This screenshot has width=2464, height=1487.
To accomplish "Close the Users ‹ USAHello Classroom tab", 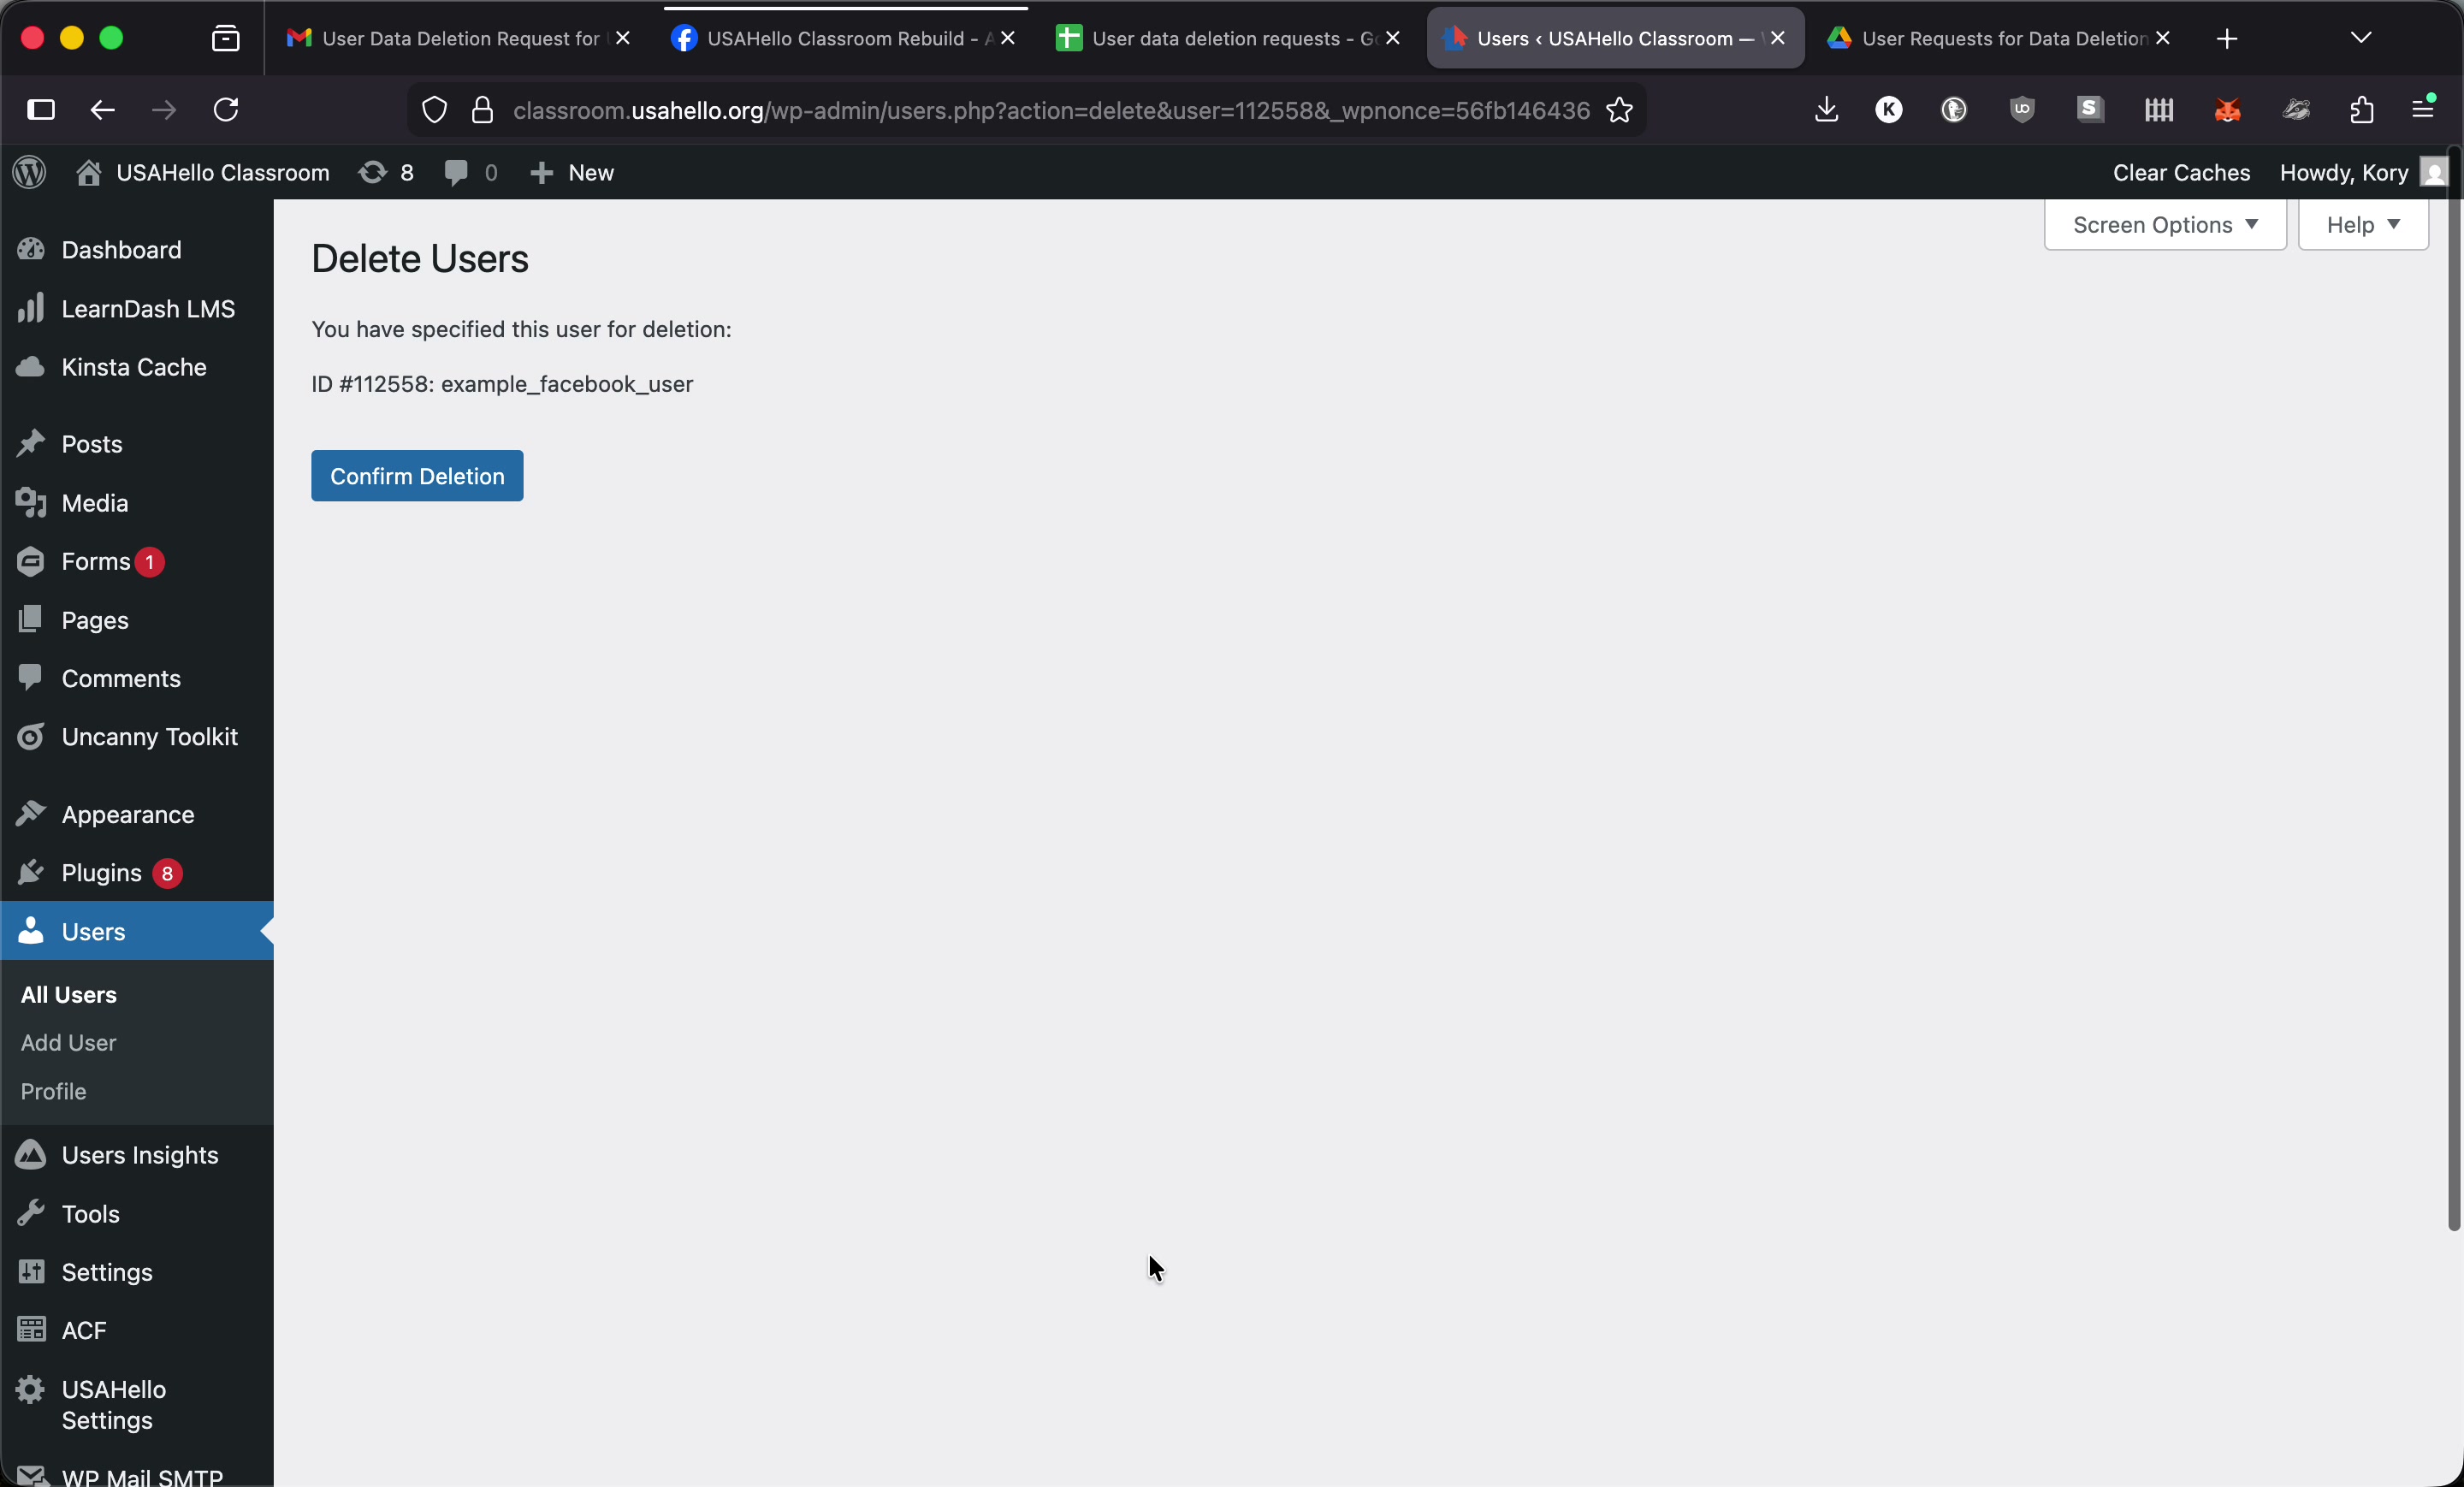I will (1777, 38).
